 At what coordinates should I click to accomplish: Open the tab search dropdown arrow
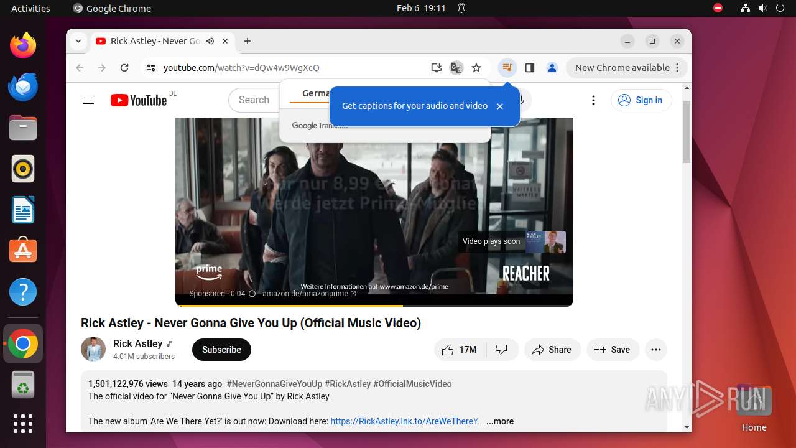pyautogui.click(x=78, y=41)
